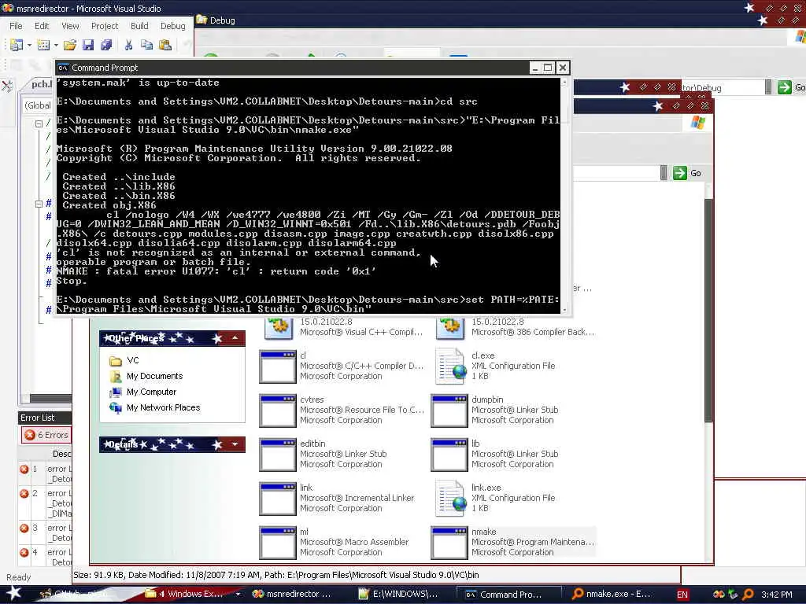Collapse second code outlining region in editor
The height and width of the screenshot is (604, 806).
point(39,204)
